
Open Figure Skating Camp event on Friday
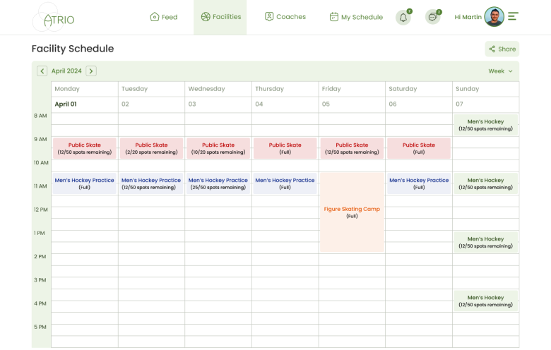coord(352,212)
